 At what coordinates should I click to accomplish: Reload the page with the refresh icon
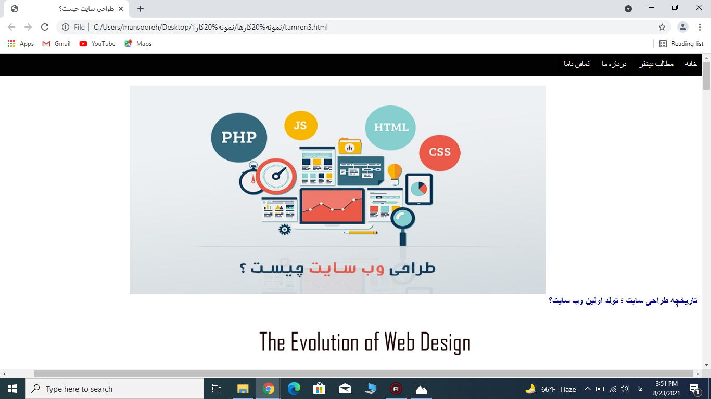coord(45,27)
